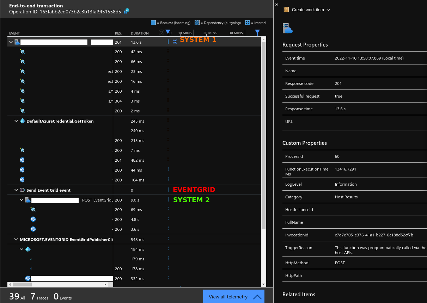The image size is (427, 303).
Task: Click the app icon next to the Operation ID
Action: coord(126,11)
